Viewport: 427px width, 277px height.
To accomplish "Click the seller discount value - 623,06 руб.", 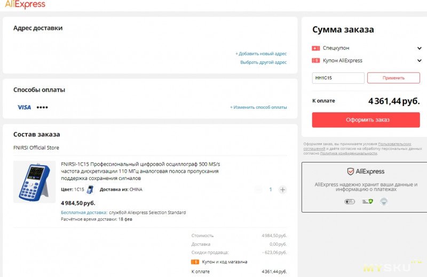I will pos(274,252).
